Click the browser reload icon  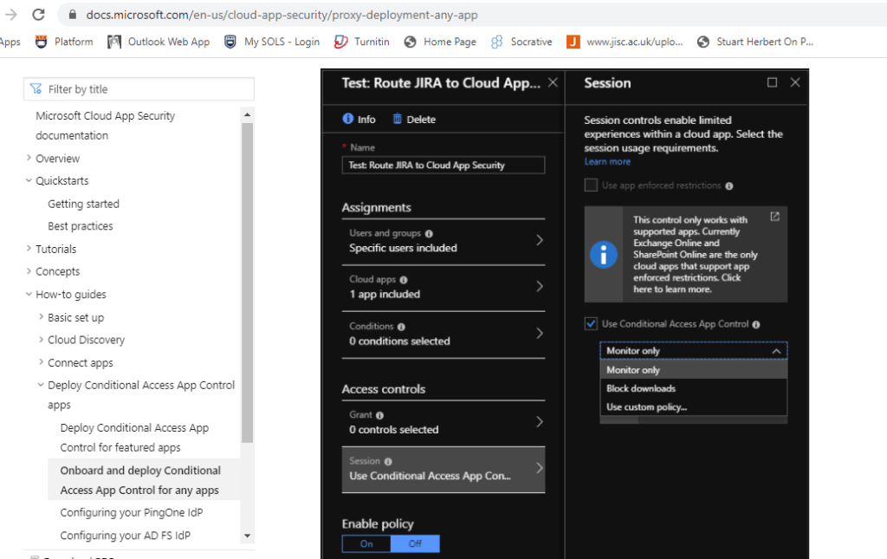click(38, 15)
